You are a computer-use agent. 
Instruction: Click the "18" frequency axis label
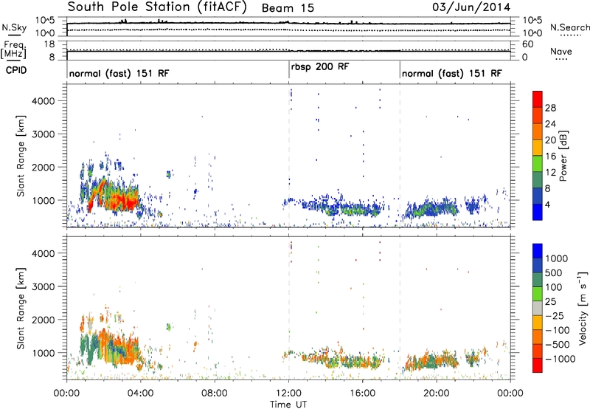49,44
